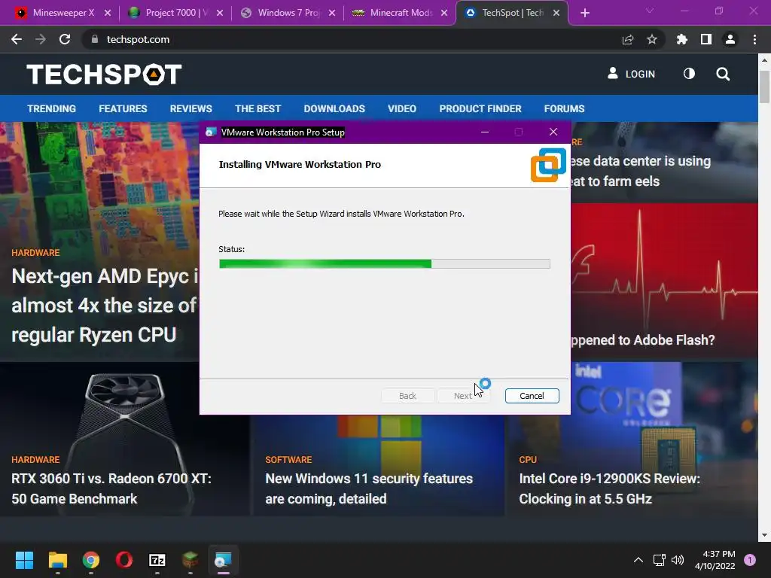Open PRODUCT FINDER in nav bar
Screen dimensions: 771x578
[480, 108]
